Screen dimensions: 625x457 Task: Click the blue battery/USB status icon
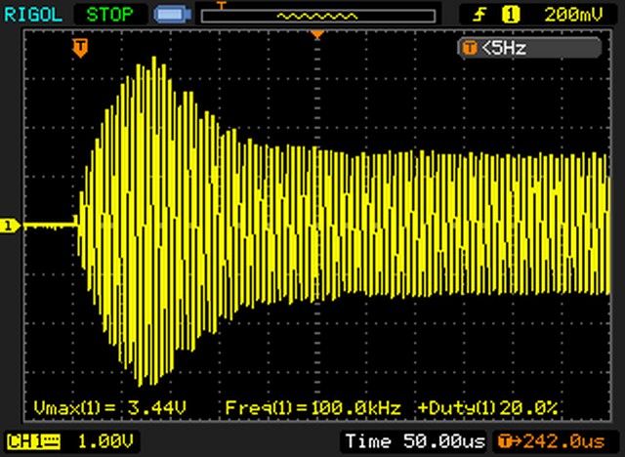click(x=173, y=15)
